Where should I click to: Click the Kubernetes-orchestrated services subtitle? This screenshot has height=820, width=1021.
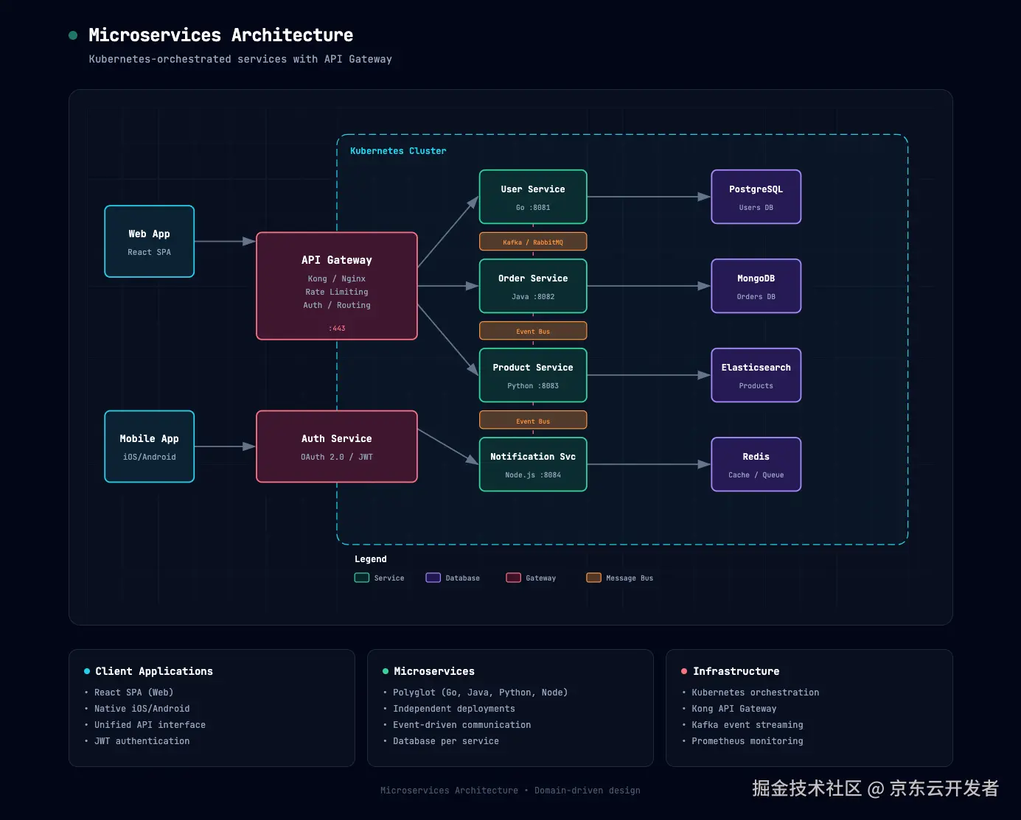(x=240, y=59)
